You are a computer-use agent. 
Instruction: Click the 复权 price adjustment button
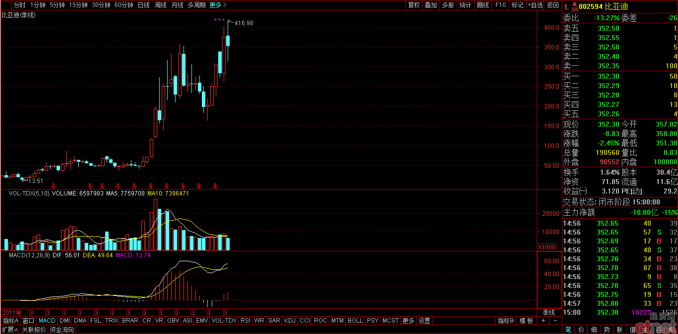point(414,5)
